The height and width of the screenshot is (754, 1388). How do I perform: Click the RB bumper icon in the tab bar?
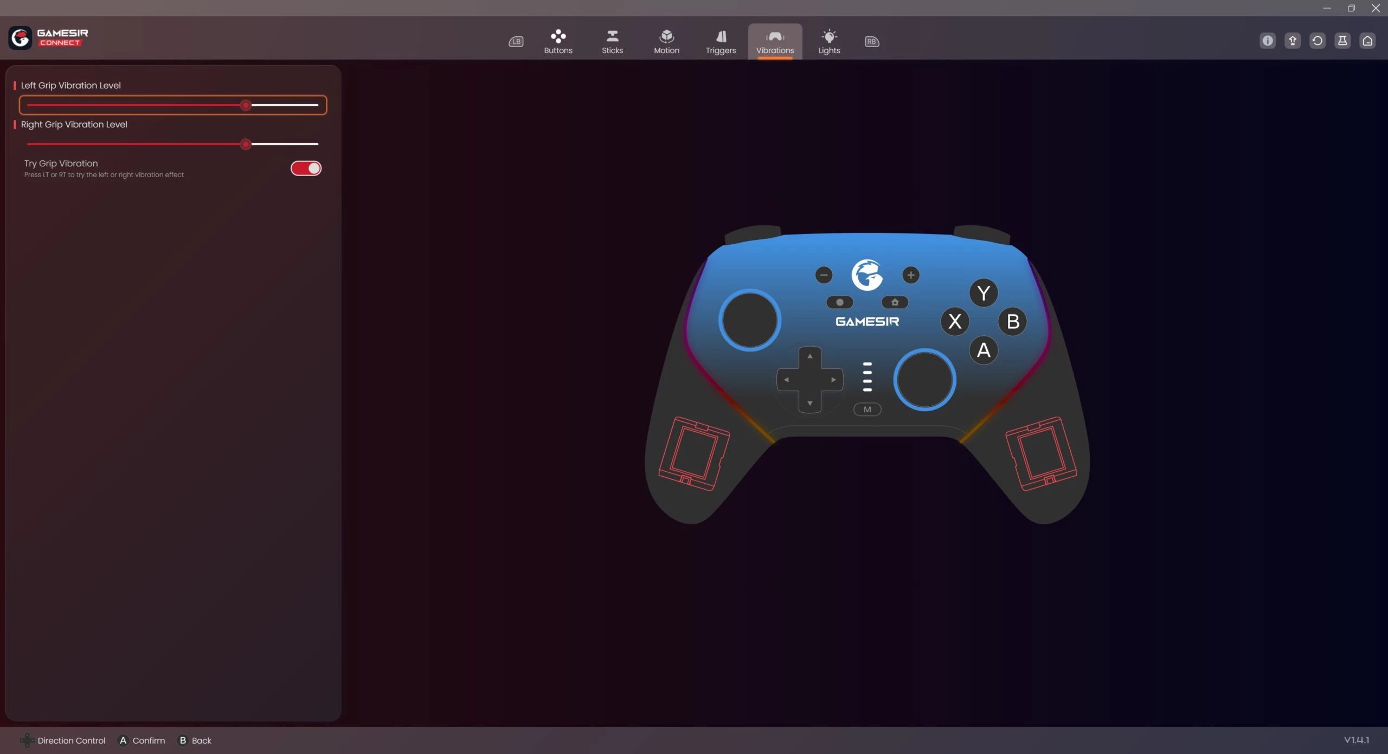click(x=871, y=42)
